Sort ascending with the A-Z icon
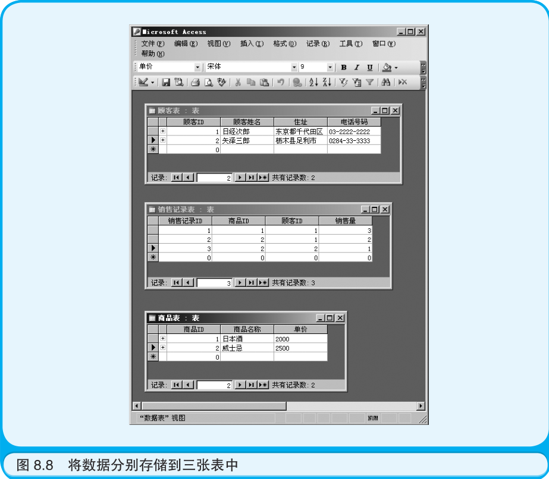 (x=313, y=82)
